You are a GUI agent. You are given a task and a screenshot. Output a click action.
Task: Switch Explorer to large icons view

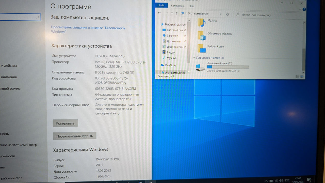point(302,77)
